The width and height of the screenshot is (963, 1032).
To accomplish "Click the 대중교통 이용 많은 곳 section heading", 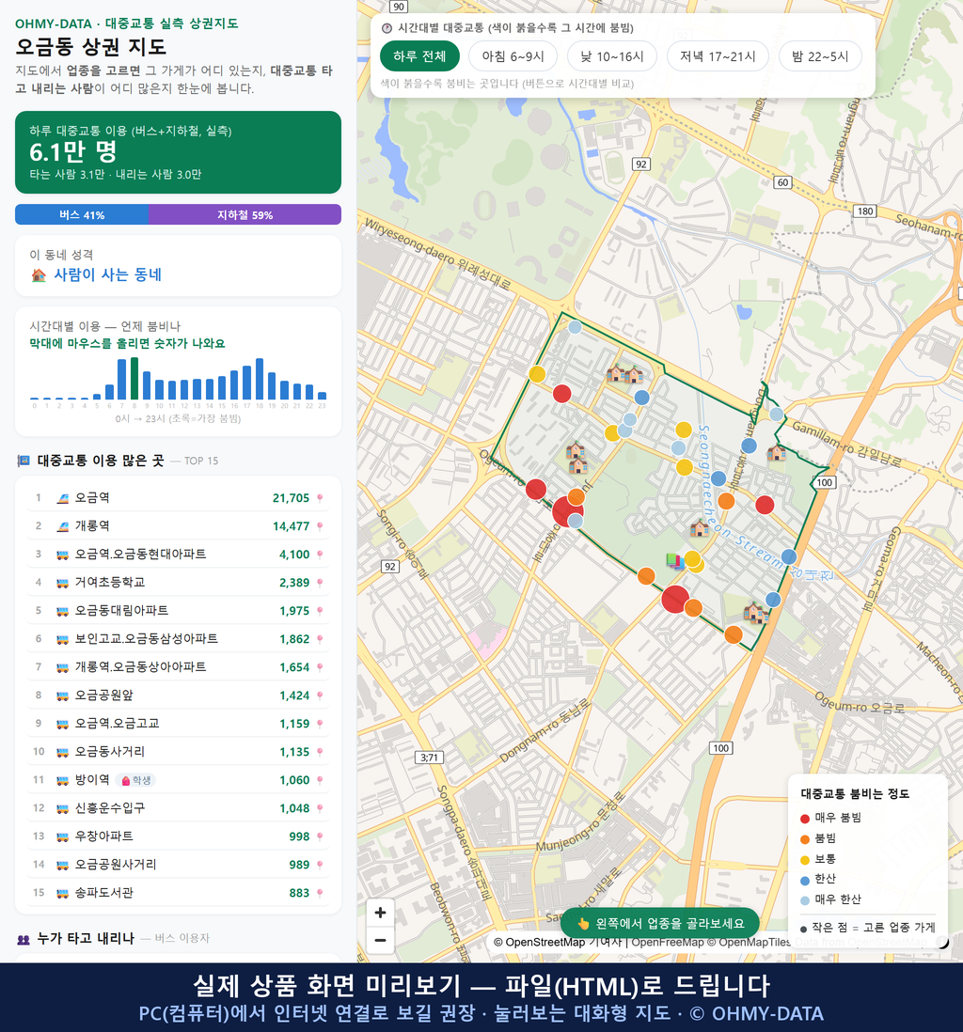I will pyautogui.click(x=100, y=461).
